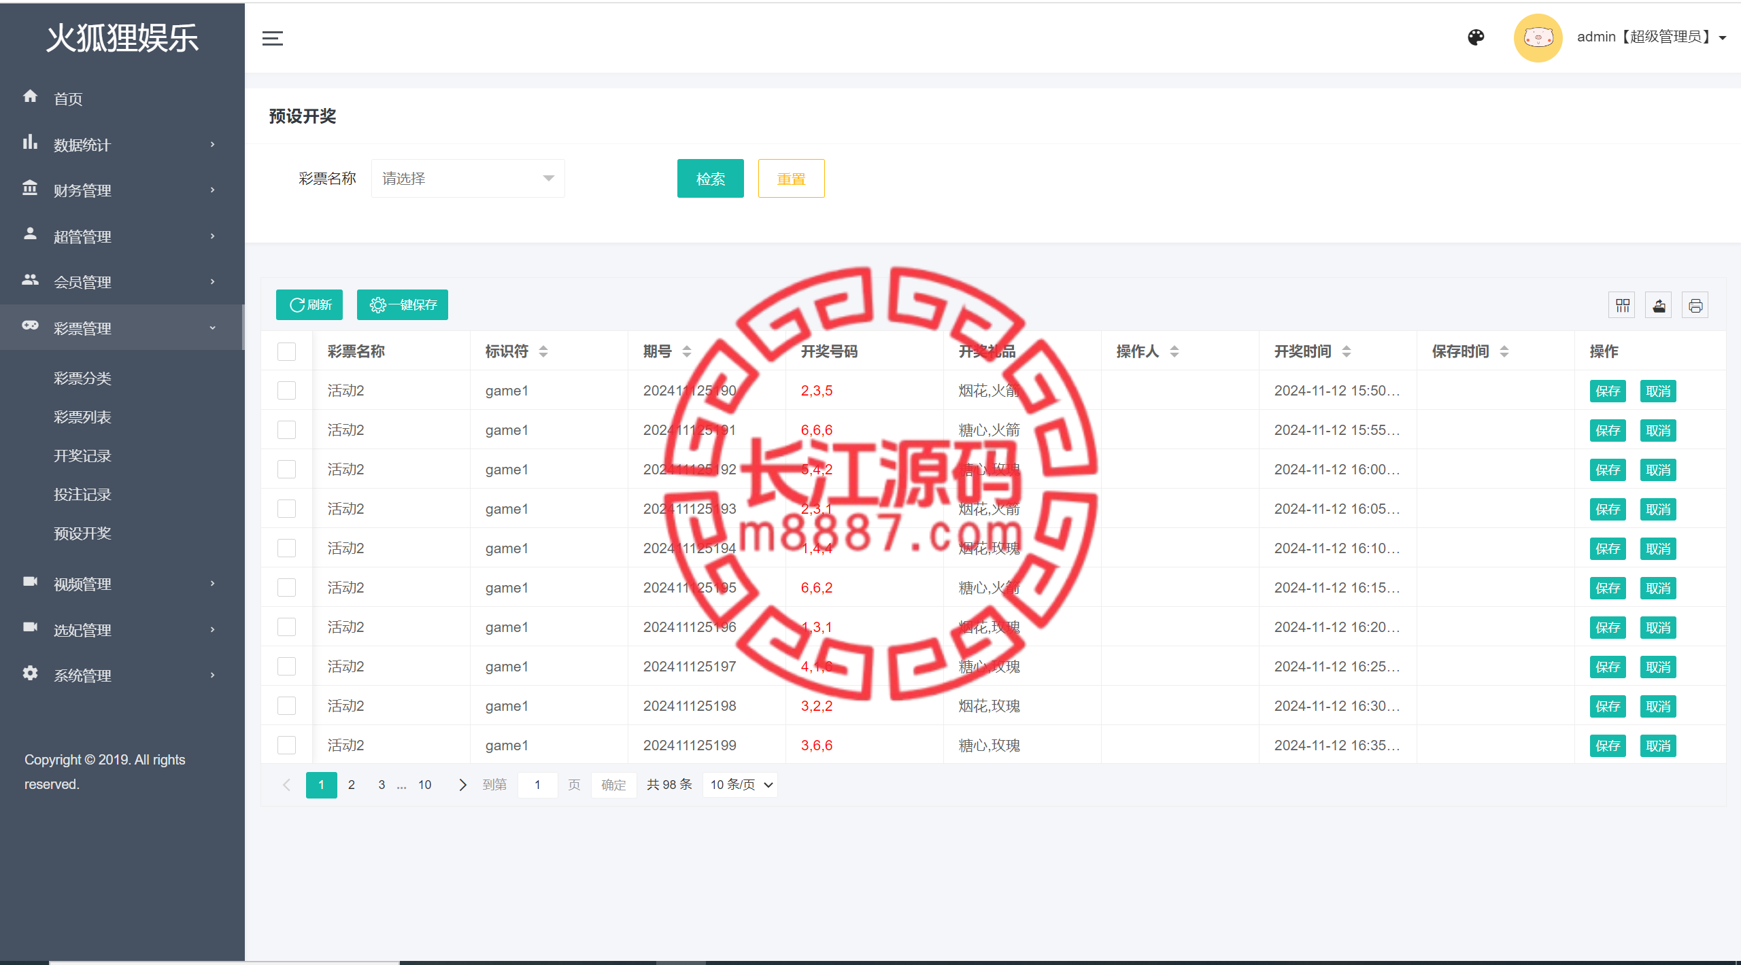The width and height of the screenshot is (1741, 965).
Task: Click the admin avatar picture
Action: tap(1538, 37)
